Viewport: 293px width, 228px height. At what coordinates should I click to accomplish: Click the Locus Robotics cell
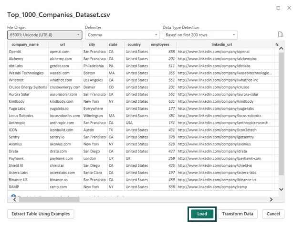click(28, 116)
